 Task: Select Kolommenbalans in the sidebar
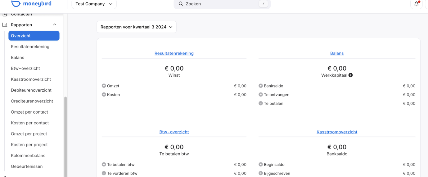click(28, 156)
